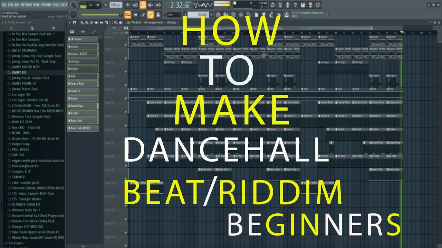442x248 pixels.
Task: Open the plugin picker plug icon
Action: tap(264, 15)
